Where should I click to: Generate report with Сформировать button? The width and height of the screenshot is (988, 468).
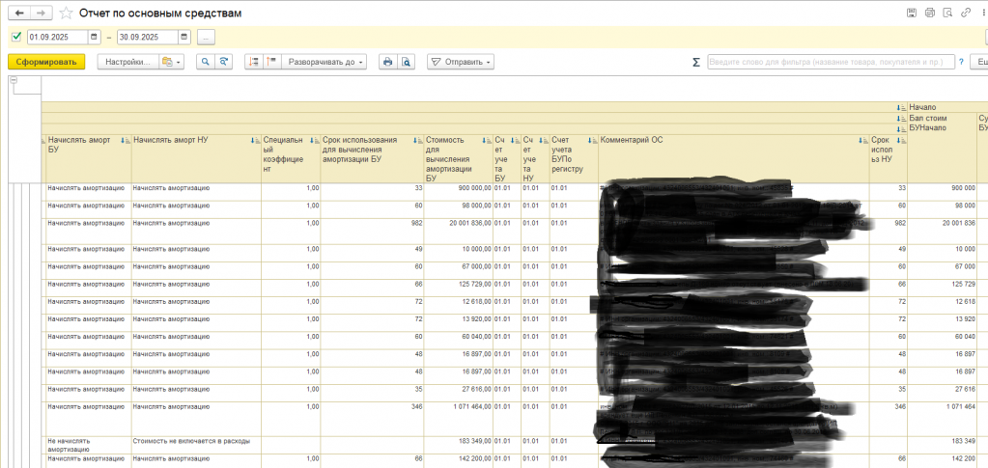(46, 62)
